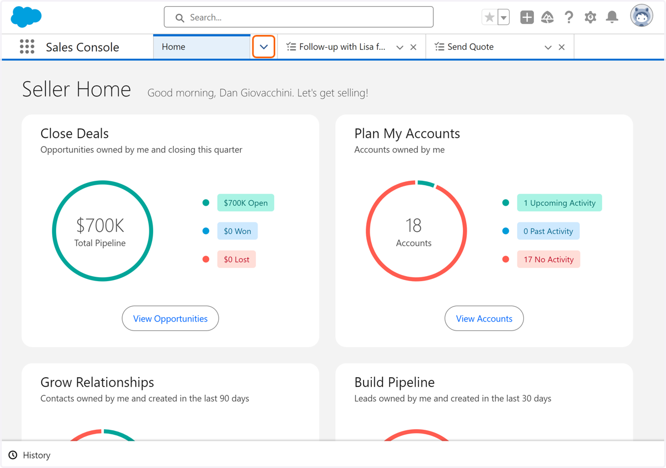Screen dimensions: 666x468
Task: Click the Plan My Accounts card title
Action: pos(407,134)
